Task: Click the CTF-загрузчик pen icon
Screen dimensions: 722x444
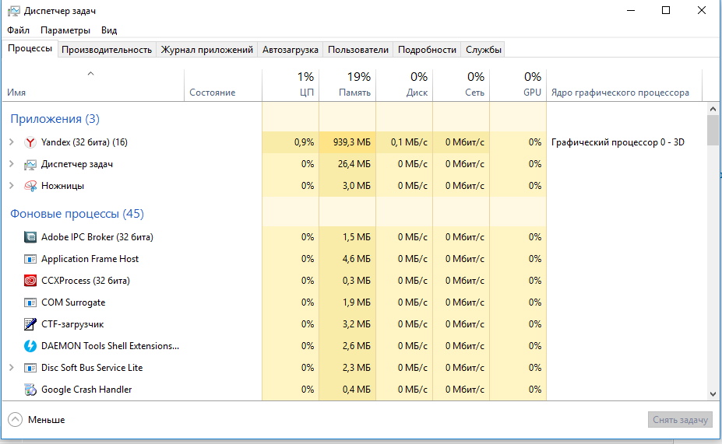Action: pyautogui.click(x=30, y=324)
